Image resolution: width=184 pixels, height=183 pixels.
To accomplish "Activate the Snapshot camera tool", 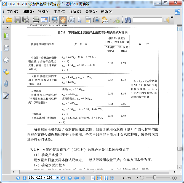I will 96,20.
